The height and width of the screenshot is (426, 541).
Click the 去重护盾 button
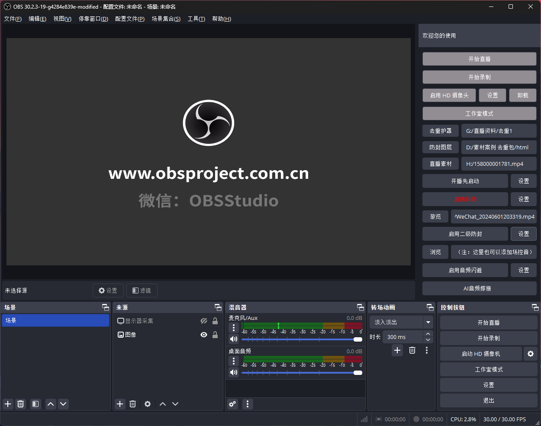pos(441,131)
